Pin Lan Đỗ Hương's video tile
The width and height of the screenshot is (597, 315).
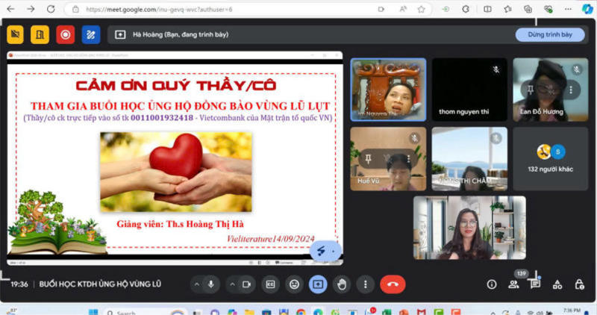pyautogui.click(x=531, y=90)
